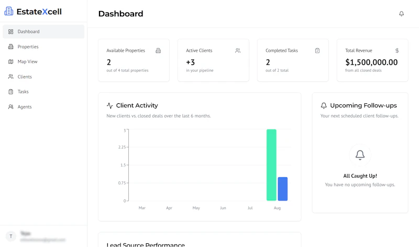Click the EstateXcell building logo icon
Viewport: 419px width, 247px height.
coord(8,11)
